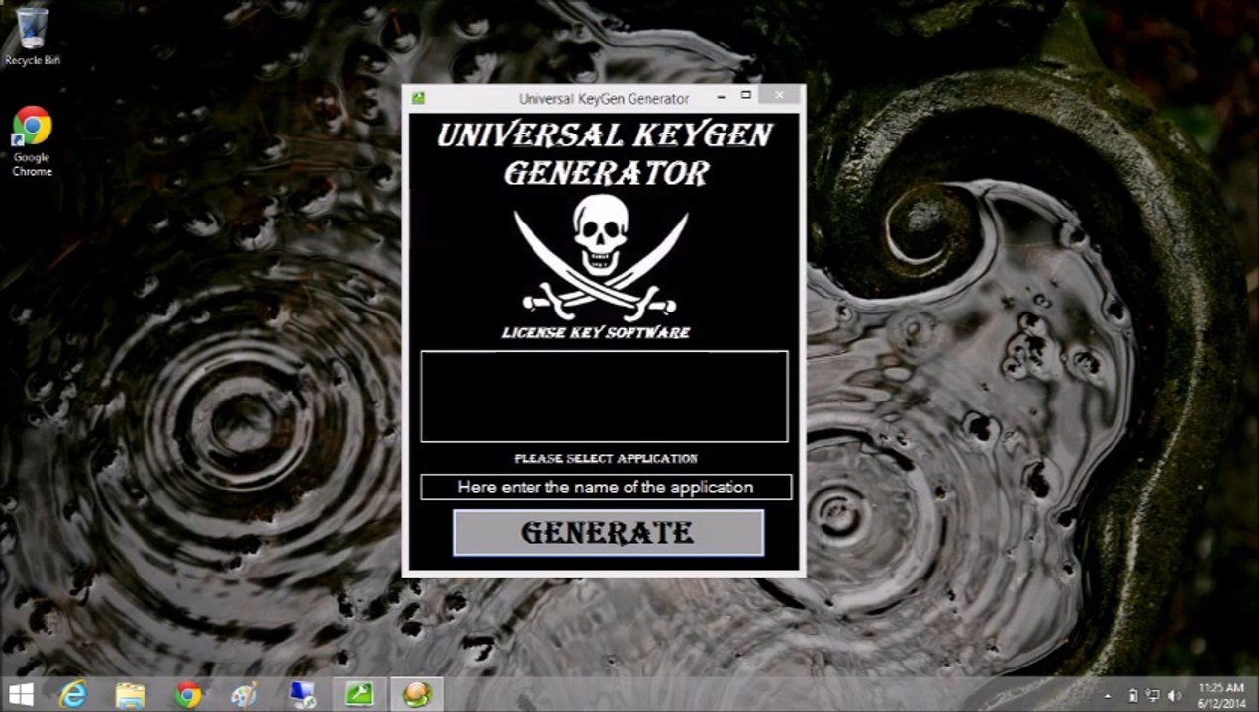
Task: Open the computer monitor taskbar icon
Action: (302, 694)
